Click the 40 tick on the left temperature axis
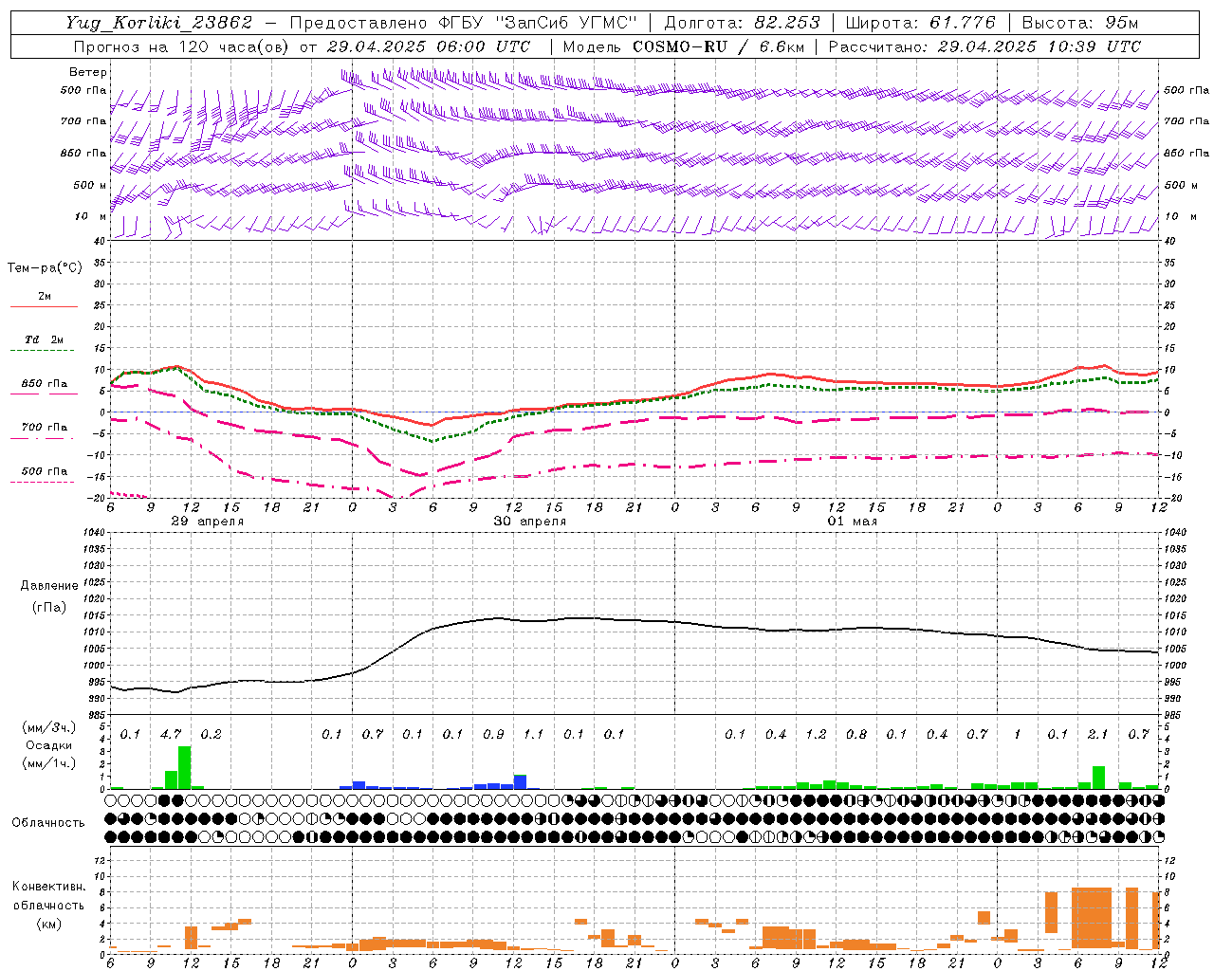The image size is (1214, 971). pyautogui.click(x=99, y=242)
